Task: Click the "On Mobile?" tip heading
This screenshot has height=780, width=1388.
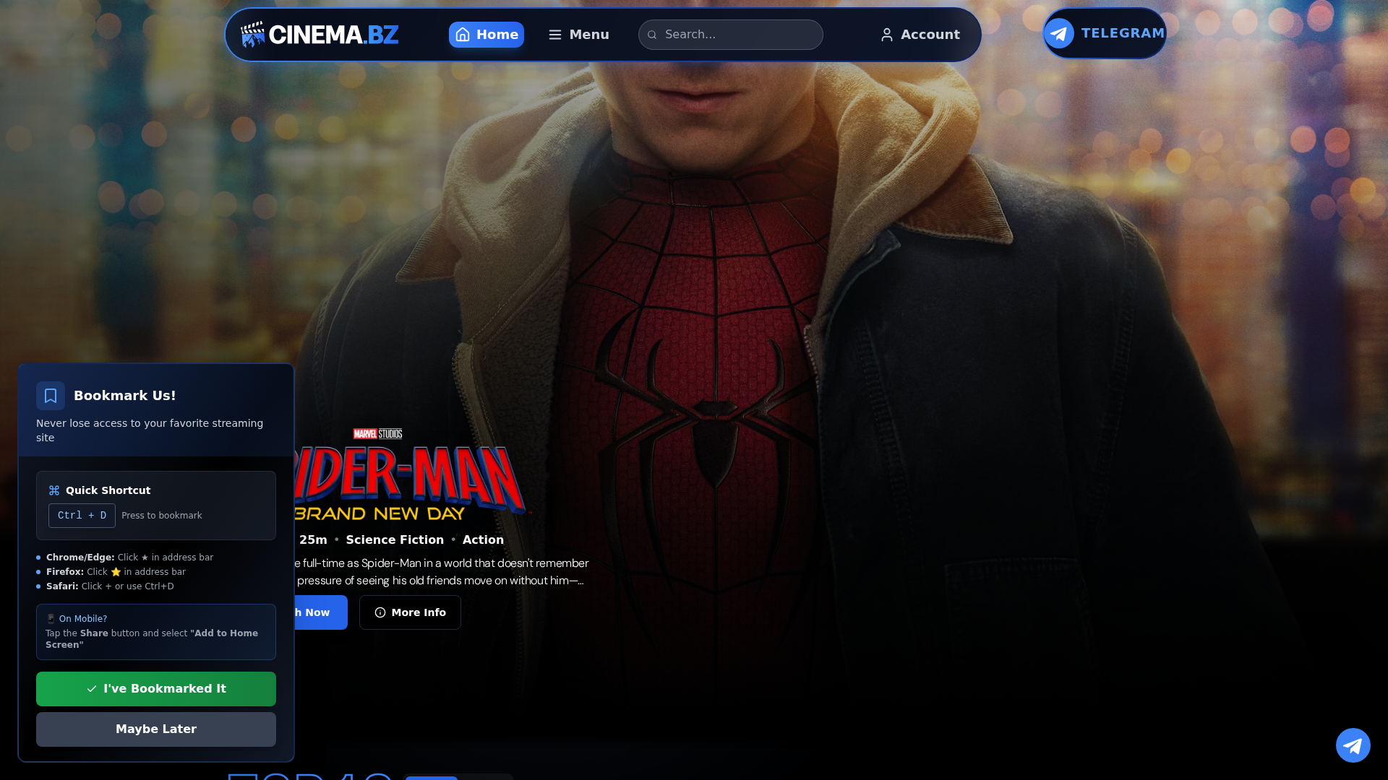Action: (77, 619)
